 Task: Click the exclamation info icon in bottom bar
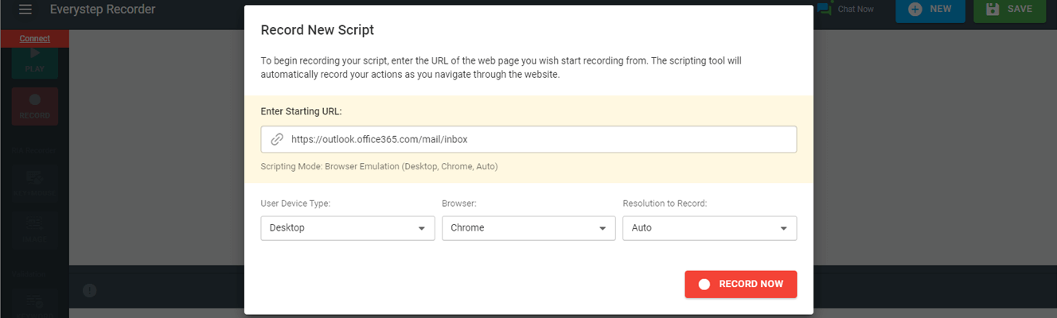[x=90, y=291]
